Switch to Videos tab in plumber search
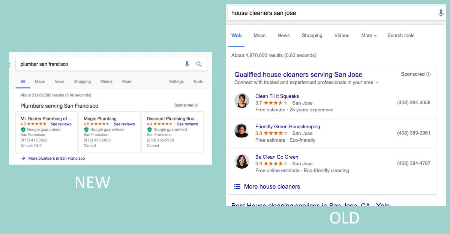 [x=106, y=81]
